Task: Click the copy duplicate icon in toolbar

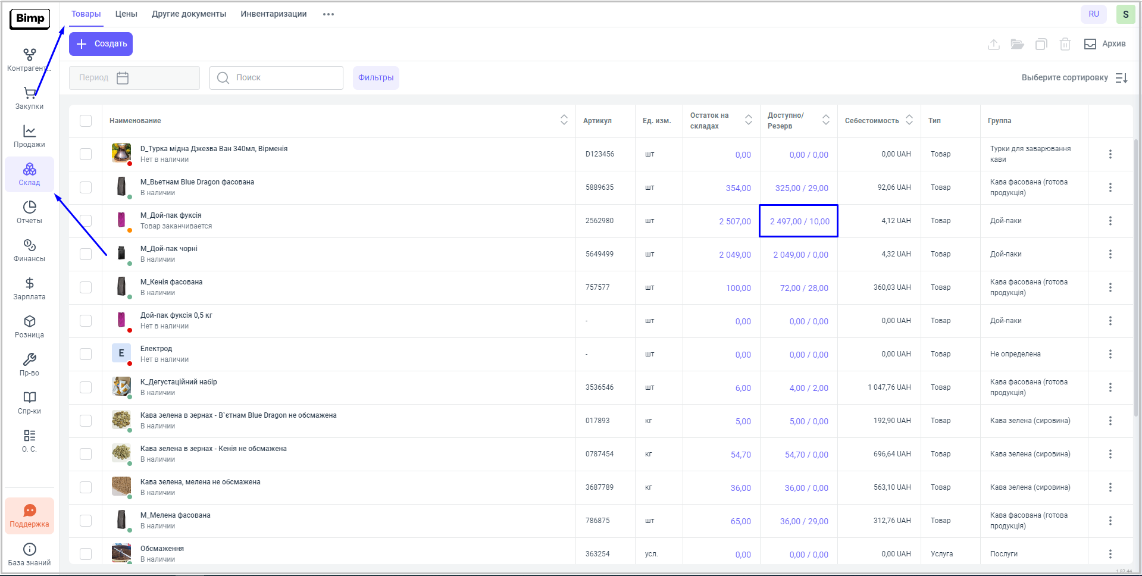Action: [x=1041, y=44]
